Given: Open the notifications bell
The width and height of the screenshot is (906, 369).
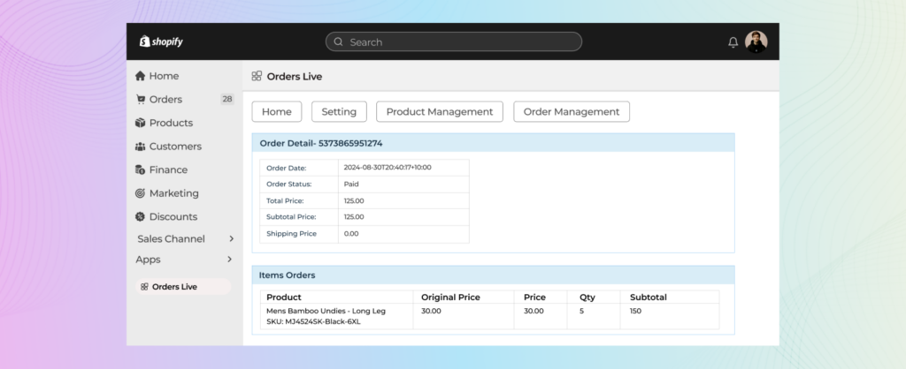Looking at the screenshot, I should tap(733, 42).
